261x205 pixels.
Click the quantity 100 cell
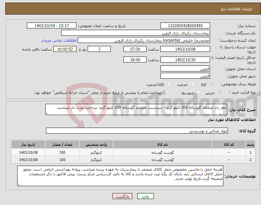tap(62, 160)
